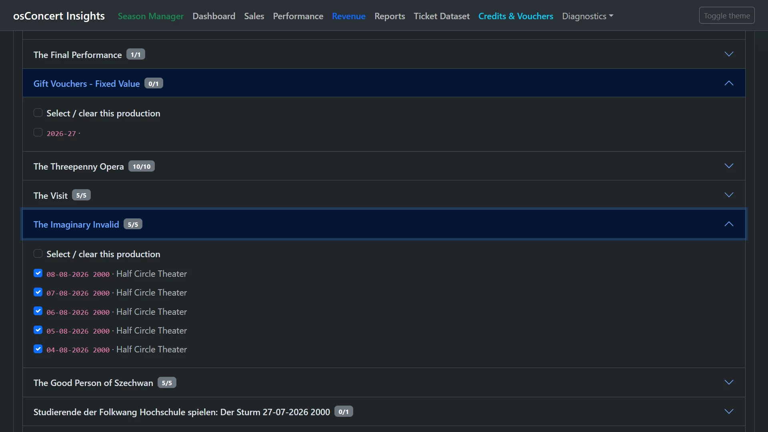Click the 0/1 badge on Der Sturm
The width and height of the screenshot is (768, 432).
coord(344,412)
